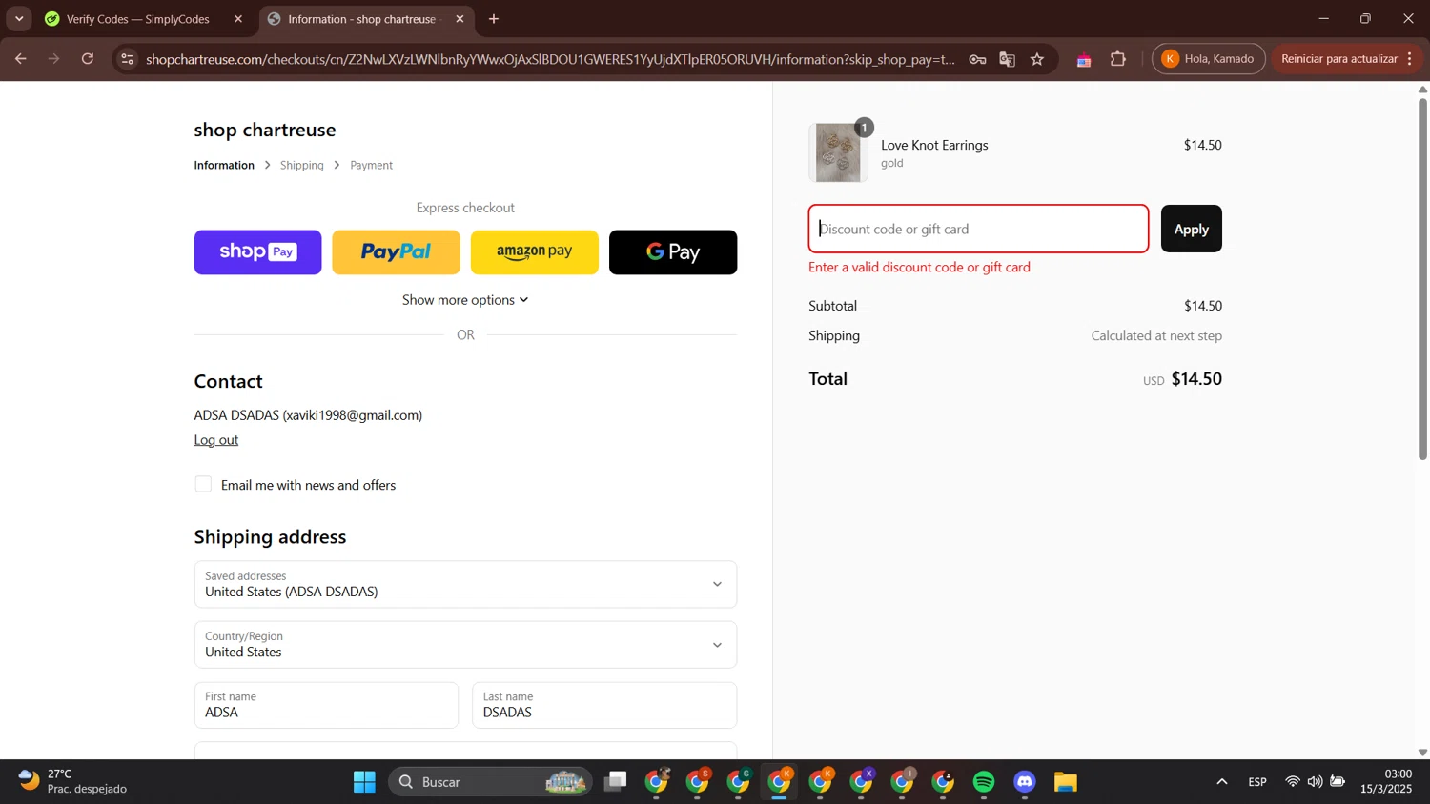Click the Love Knot Earrings product thumbnail
Image resolution: width=1430 pixels, height=804 pixels.
pos(838,152)
